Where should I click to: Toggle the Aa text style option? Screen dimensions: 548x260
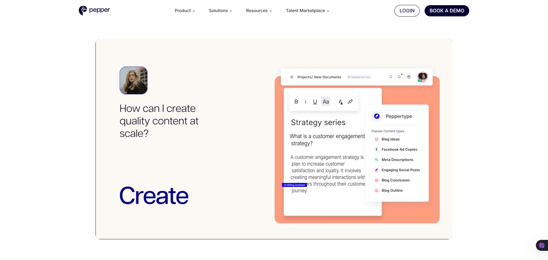pos(326,101)
